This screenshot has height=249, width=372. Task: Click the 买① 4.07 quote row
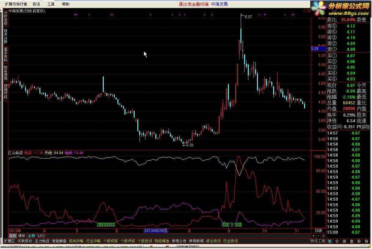coord(341,56)
